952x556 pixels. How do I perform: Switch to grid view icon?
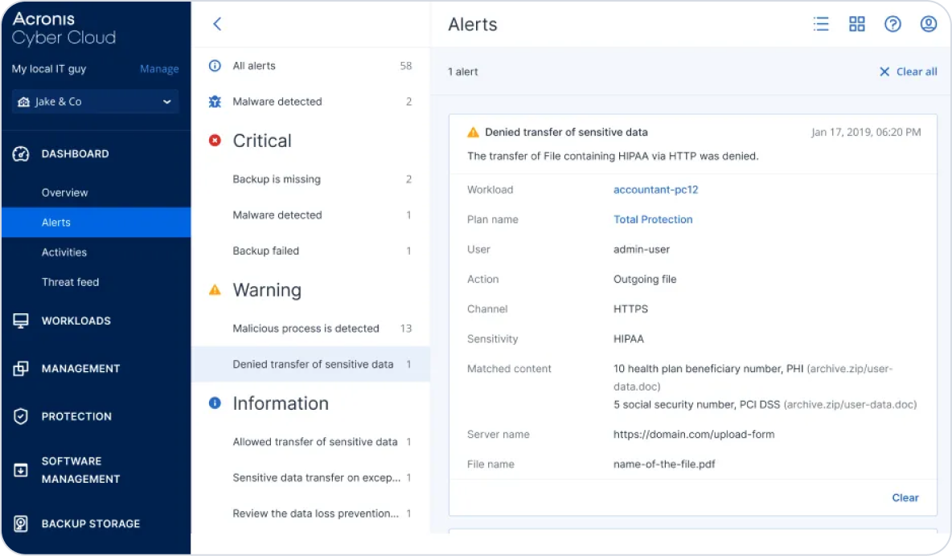click(857, 24)
